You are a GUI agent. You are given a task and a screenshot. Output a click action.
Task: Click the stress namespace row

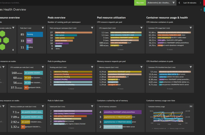(71, 49)
